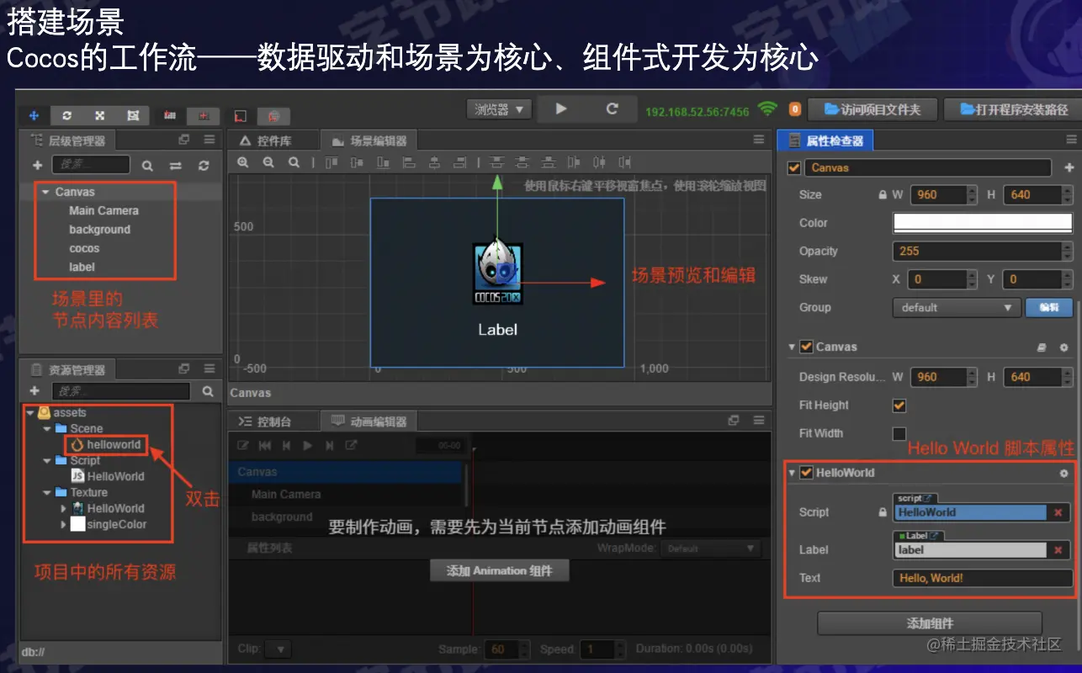Click the add node plus icon in hierarchy manager
The height and width of the screenshot is (673, 1082).
37,164
